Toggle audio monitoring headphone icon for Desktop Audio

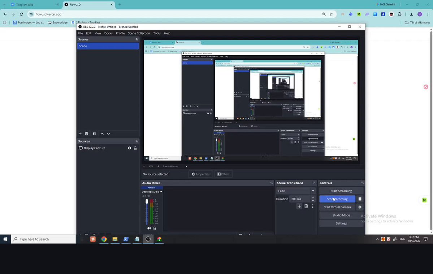click(x=155, y=228)
